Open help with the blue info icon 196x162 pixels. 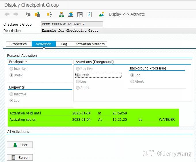pyautogui.click(x=89, y=14)
